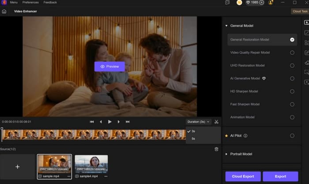This screenshot has height=184, width=309.
Task: Select the sample4.mp4 thumbnail
Action: click(91, 165)
